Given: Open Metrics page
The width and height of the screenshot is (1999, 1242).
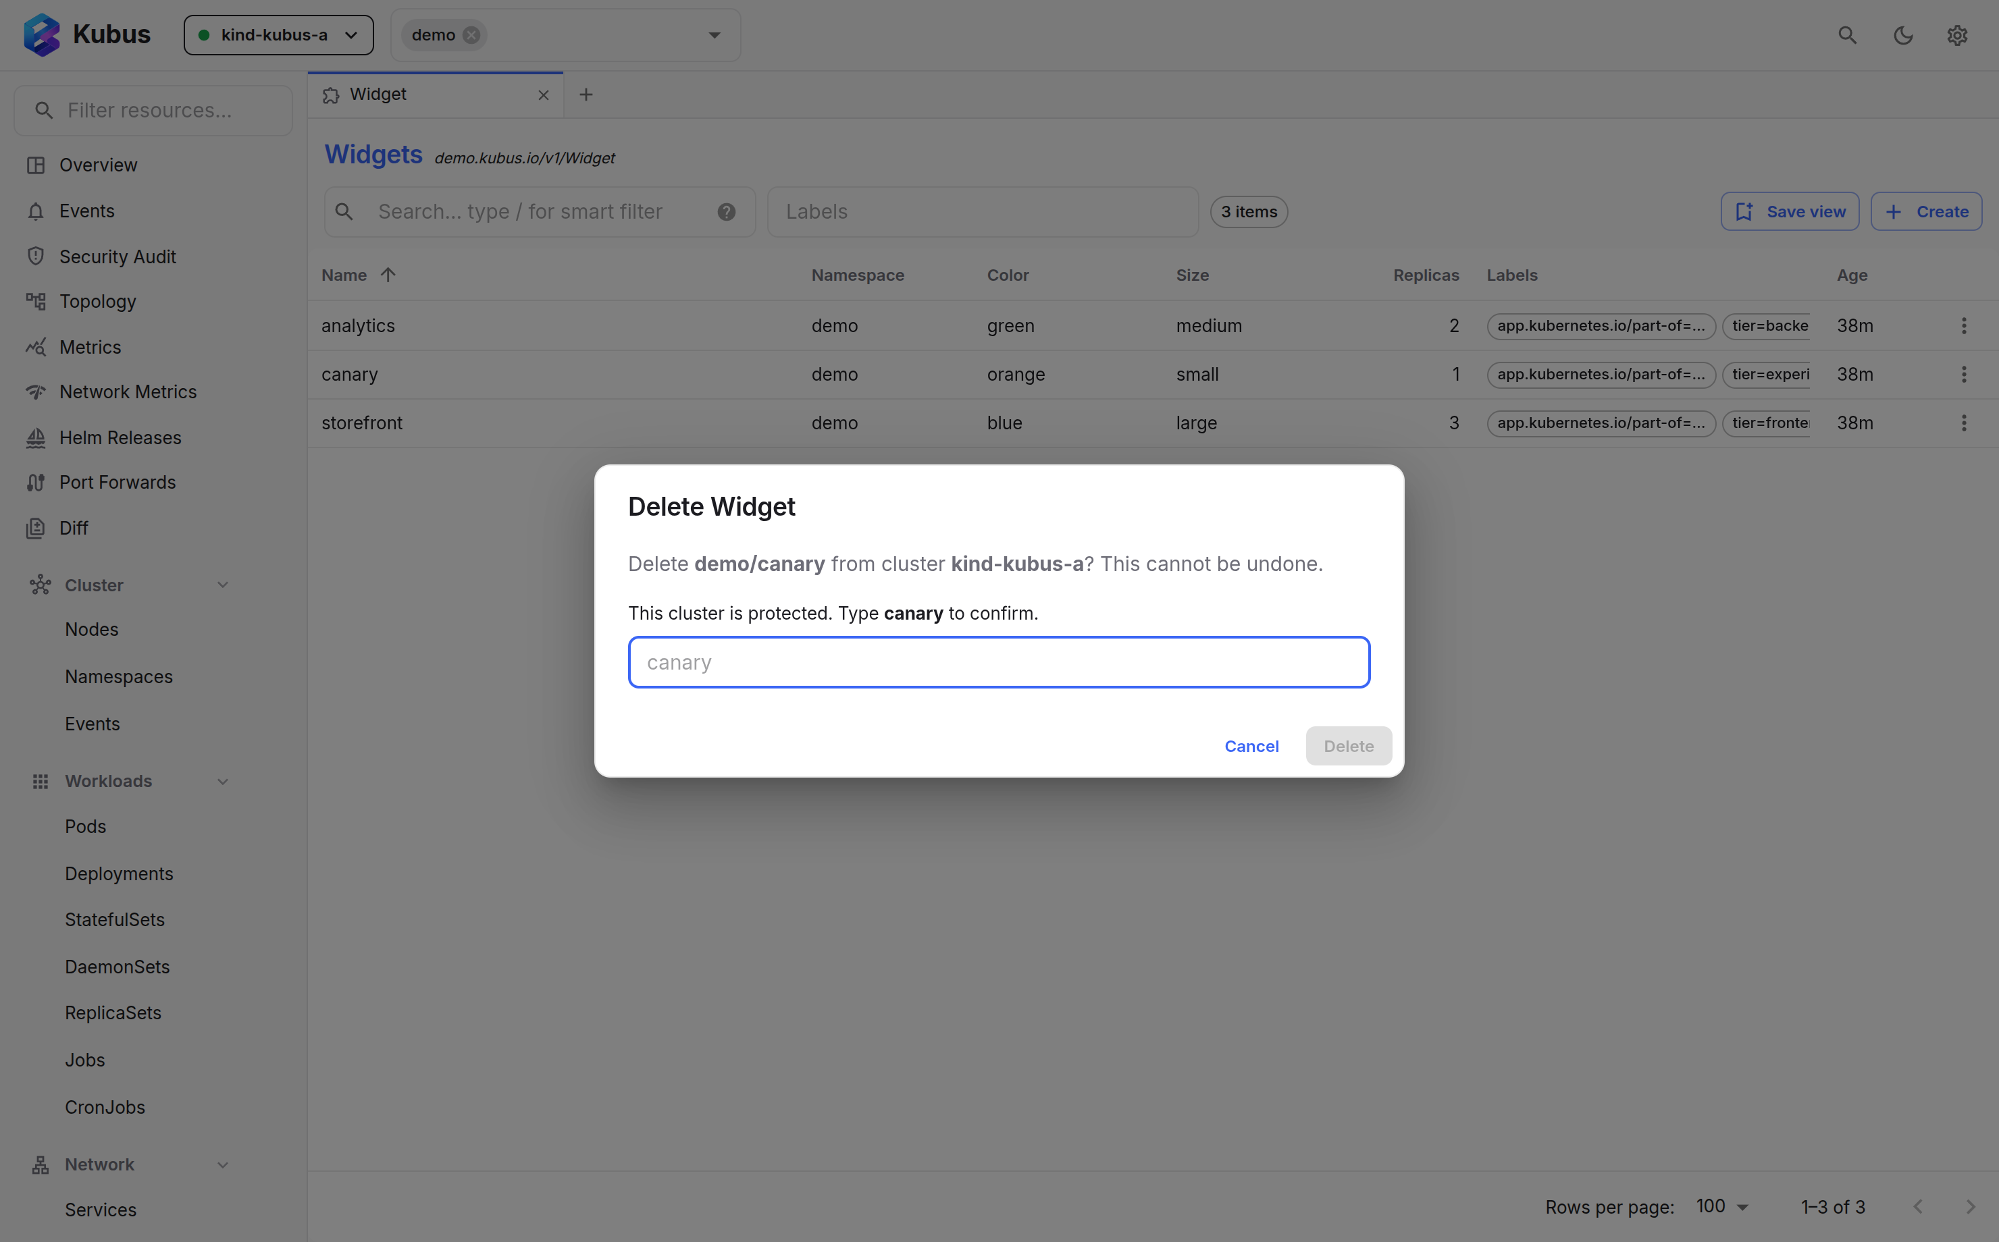Looking at the screenshot, I should [90, 347].
